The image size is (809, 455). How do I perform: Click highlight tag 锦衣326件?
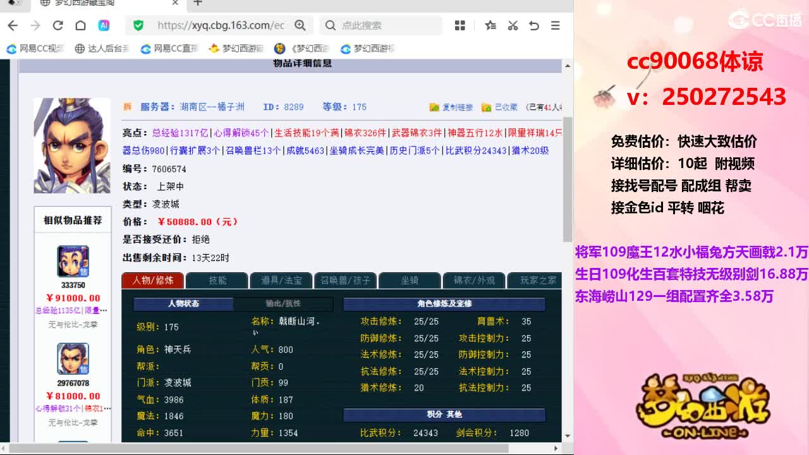pyautogui.click(x=365, y=133)
